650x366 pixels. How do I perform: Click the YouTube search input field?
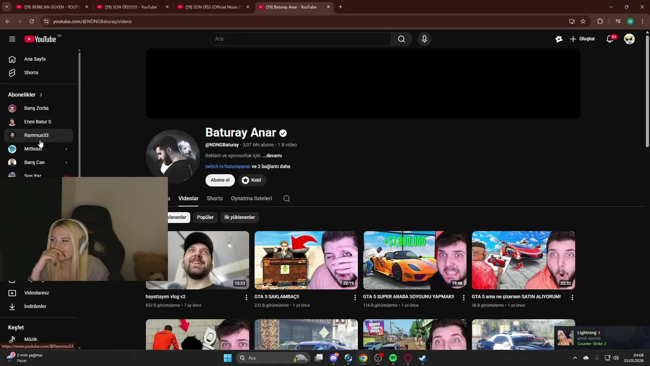[x=300, y=39]
